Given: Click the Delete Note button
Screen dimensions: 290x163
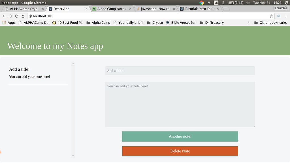Looking at the screenshot, I should click(180, 151).
